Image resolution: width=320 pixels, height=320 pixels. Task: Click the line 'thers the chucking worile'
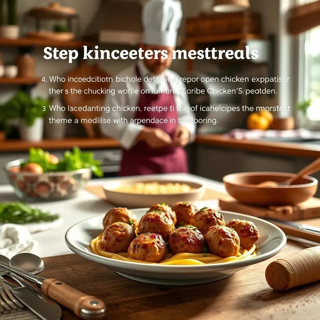pyautogui.click(x=163, y=91)
